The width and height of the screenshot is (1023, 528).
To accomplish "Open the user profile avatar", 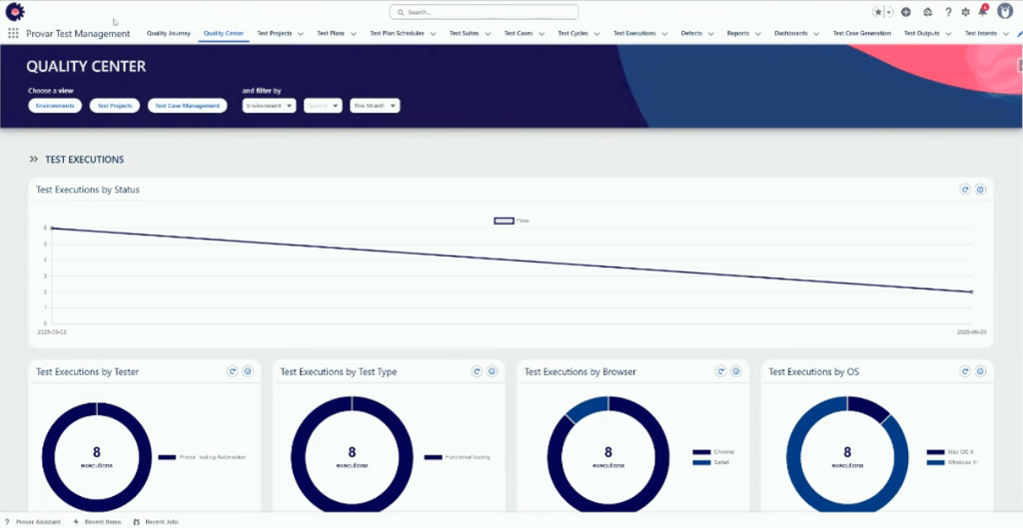I will click(1005, 11).
